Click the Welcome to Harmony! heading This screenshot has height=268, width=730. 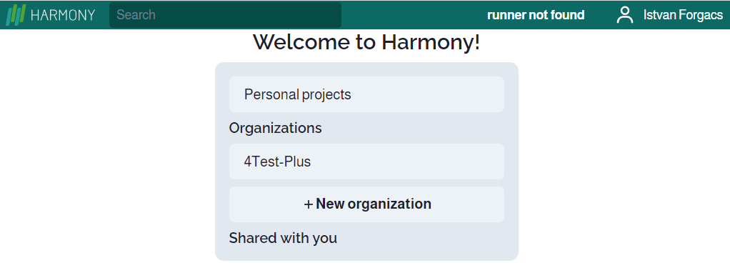(x=366, y=42)
